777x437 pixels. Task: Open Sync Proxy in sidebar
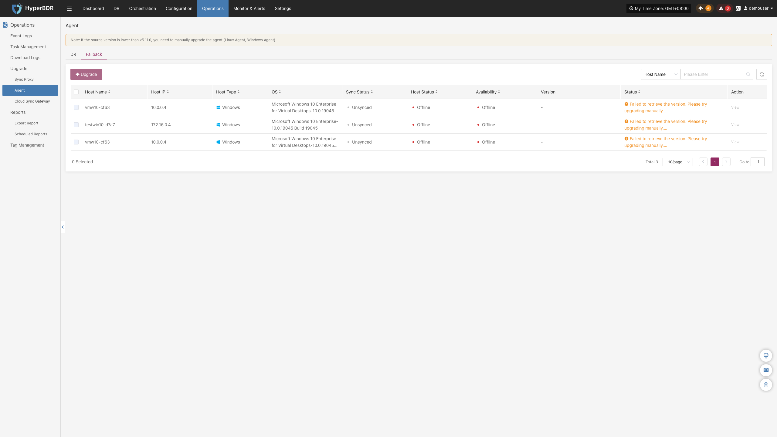(x=24, y=80)
